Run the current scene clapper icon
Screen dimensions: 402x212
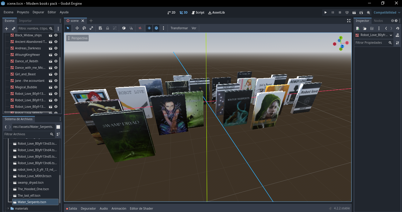click(x=354, y=12)
